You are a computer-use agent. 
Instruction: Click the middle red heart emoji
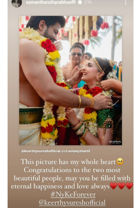(121, 186)
